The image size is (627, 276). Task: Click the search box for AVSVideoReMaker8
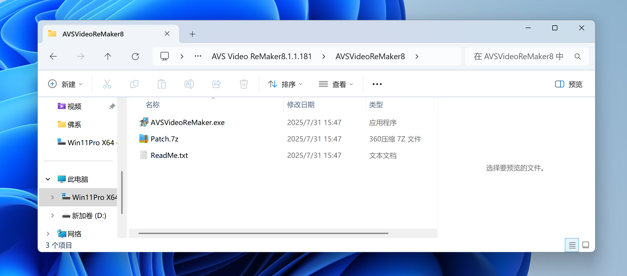click(519, 56)
